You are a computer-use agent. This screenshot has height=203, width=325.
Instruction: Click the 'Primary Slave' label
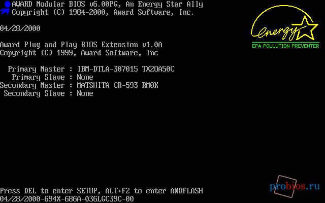(x=39, y=77)
